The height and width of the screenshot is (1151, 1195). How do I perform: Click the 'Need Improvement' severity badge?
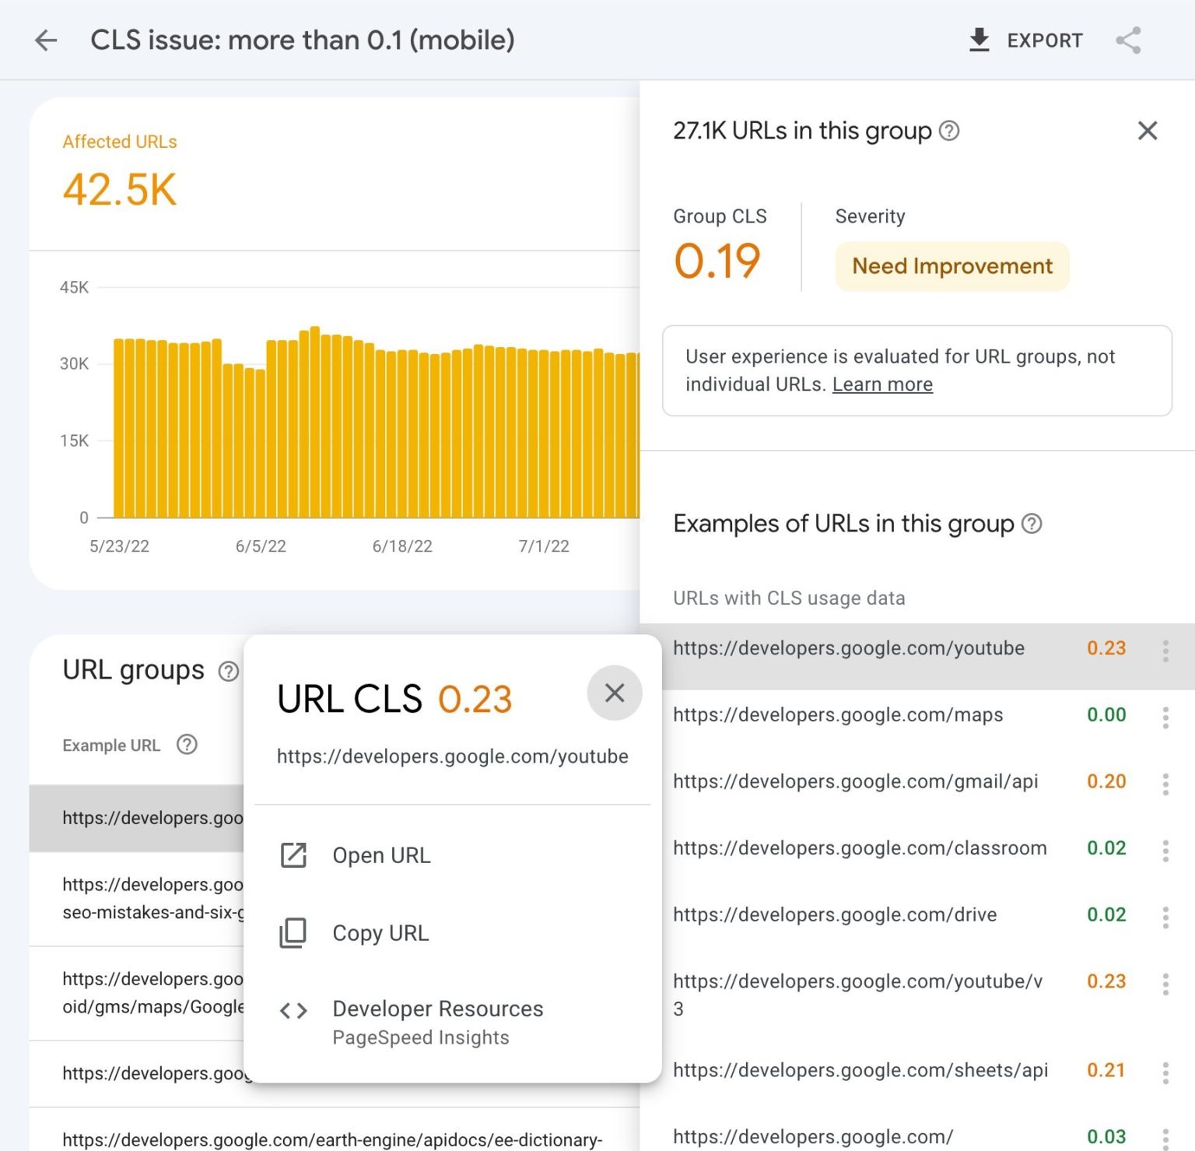click(951, 266)
